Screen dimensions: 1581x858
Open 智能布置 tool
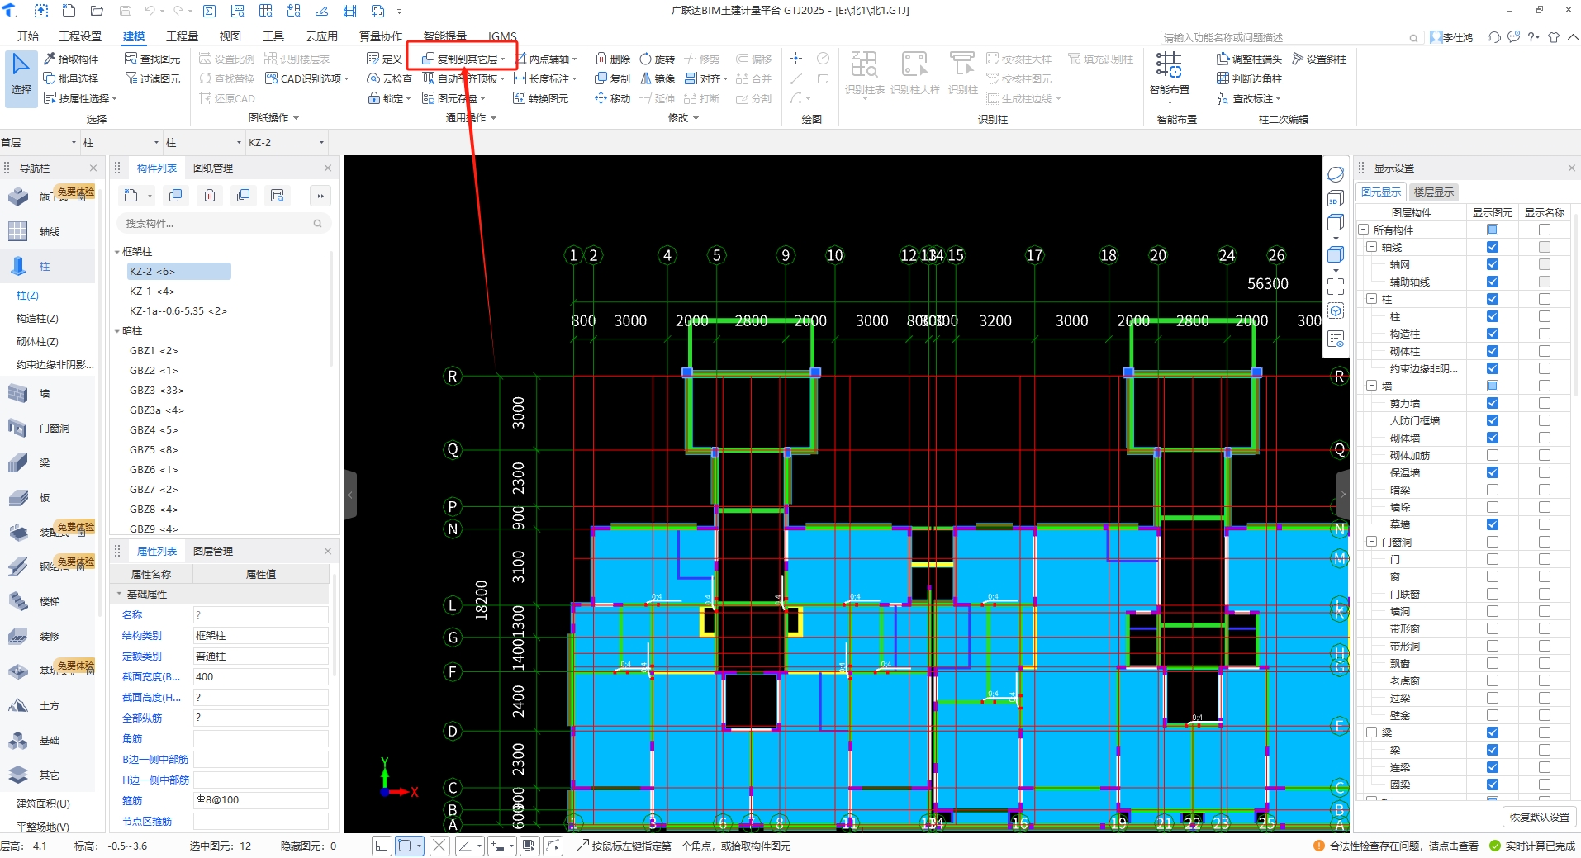1169,74
